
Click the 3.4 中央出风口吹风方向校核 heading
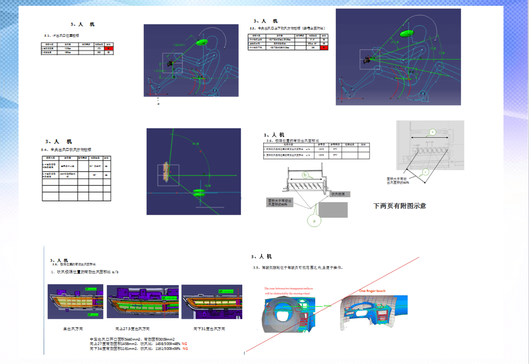pyautogui.click(x=66, y=150)
